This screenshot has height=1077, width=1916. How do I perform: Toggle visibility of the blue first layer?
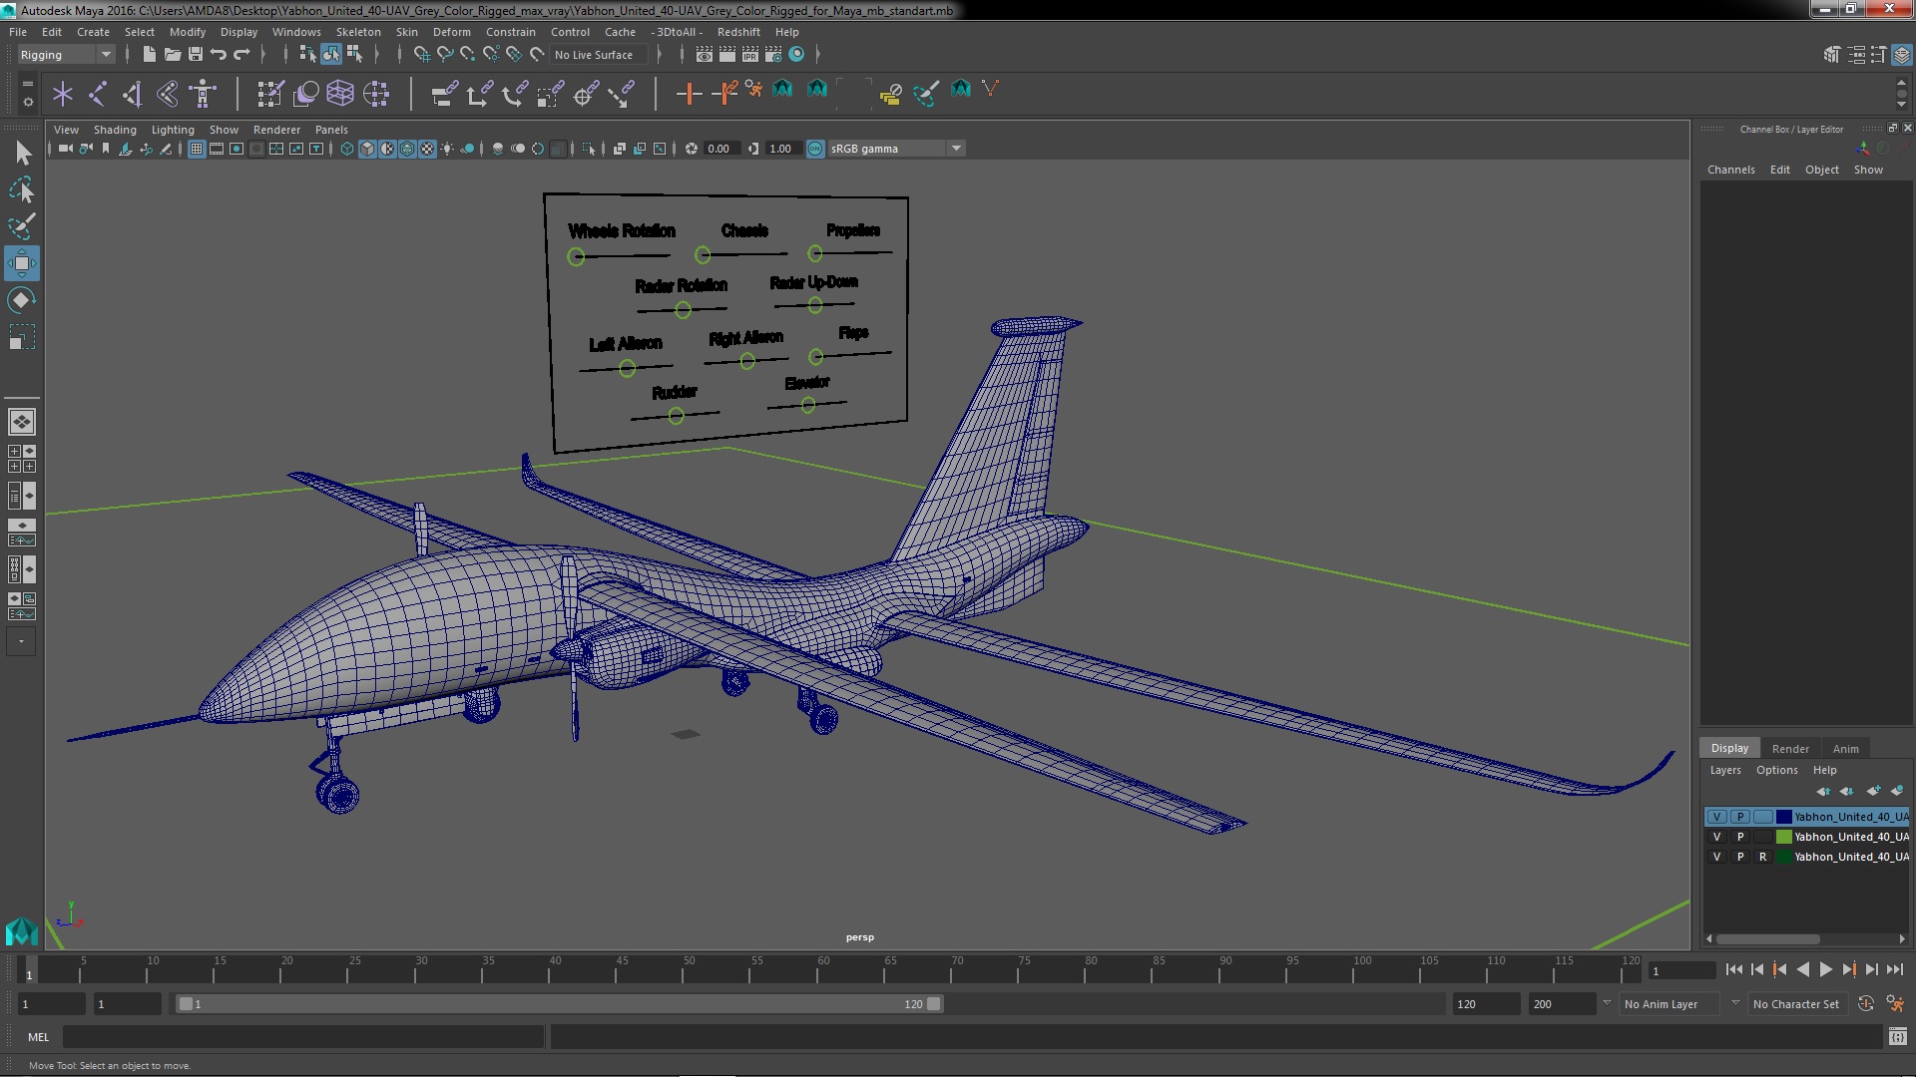tap(1716, 817)
